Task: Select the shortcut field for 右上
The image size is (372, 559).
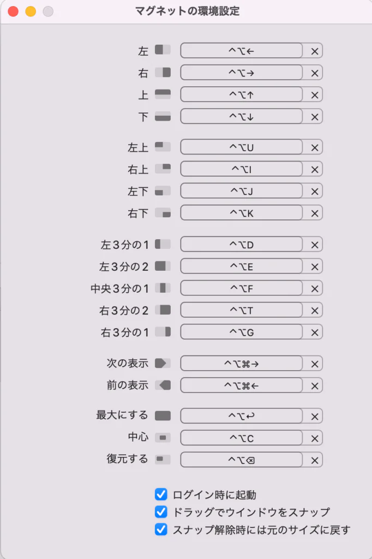Action: tap(242, 169)
